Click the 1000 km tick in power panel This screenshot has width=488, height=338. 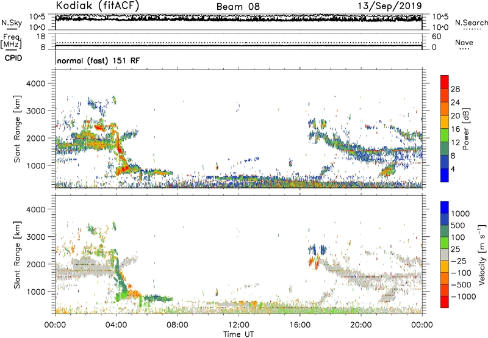click(36, 166)
